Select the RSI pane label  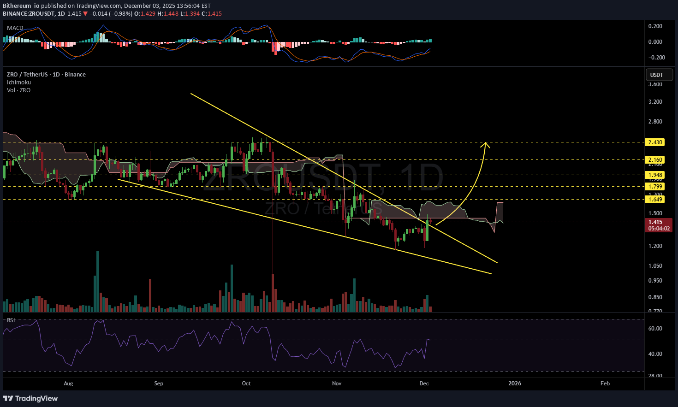(x=11, y=320)
